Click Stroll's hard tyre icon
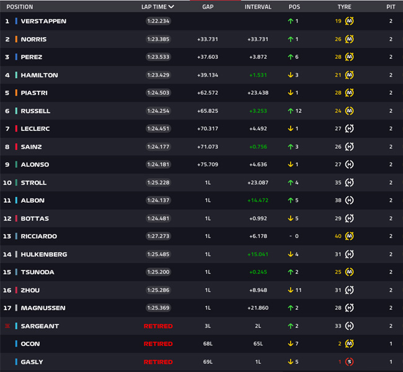The image size is (403, 372). tap(349, 182)
